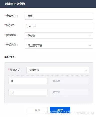Click the greyed 最小值 field
This screenshot has height=117, width=96.
[x=69, y=81]
